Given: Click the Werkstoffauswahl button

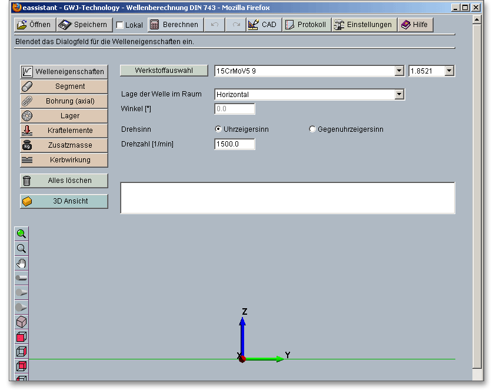Looking at the screenshot, I should click(x=164, y=71).
